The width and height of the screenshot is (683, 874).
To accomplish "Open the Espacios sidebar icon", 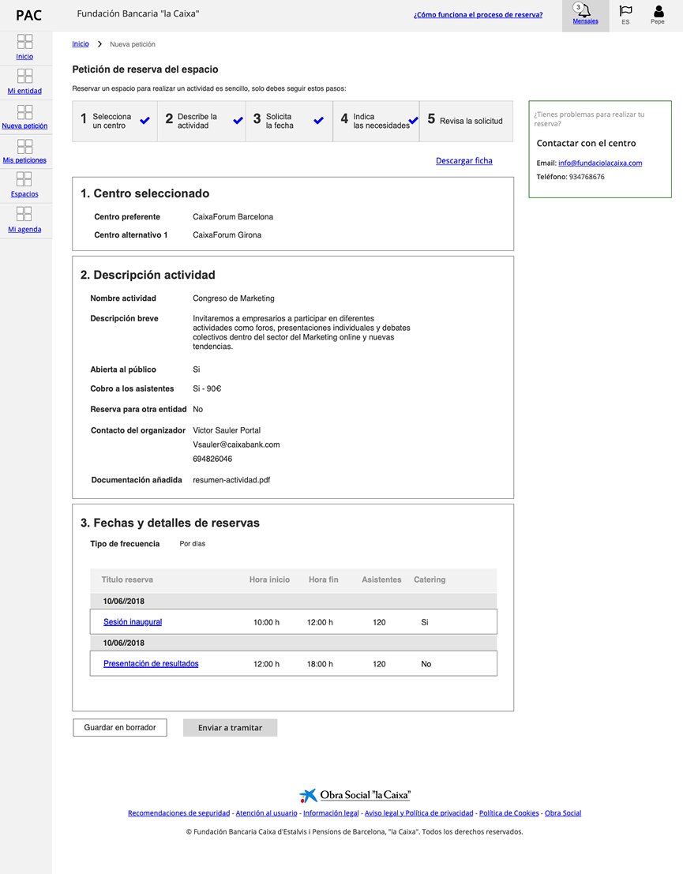I will point(24,187).
